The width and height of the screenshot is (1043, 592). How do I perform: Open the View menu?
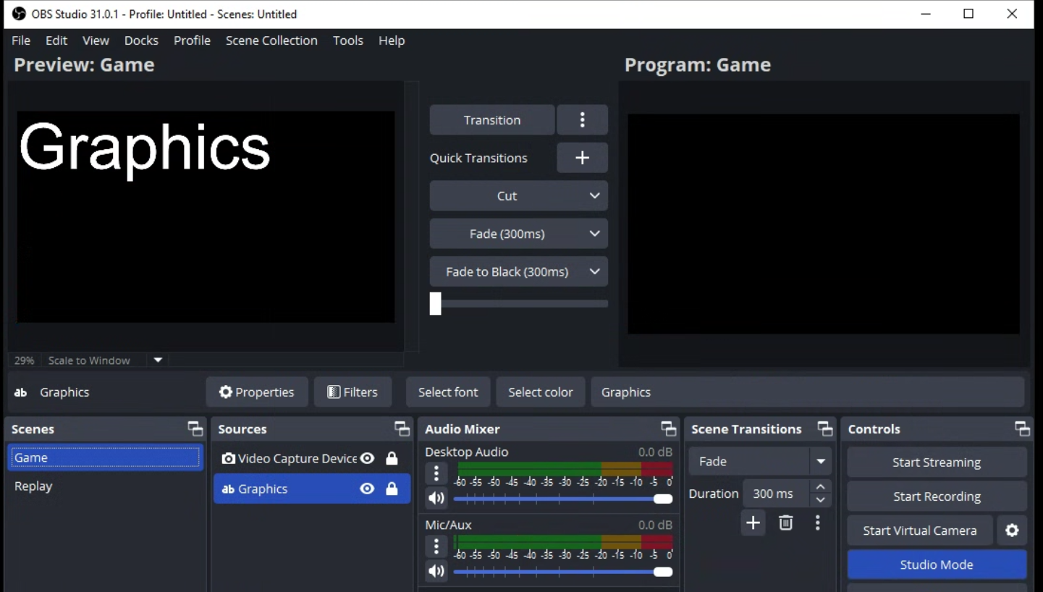coord(96,41)
